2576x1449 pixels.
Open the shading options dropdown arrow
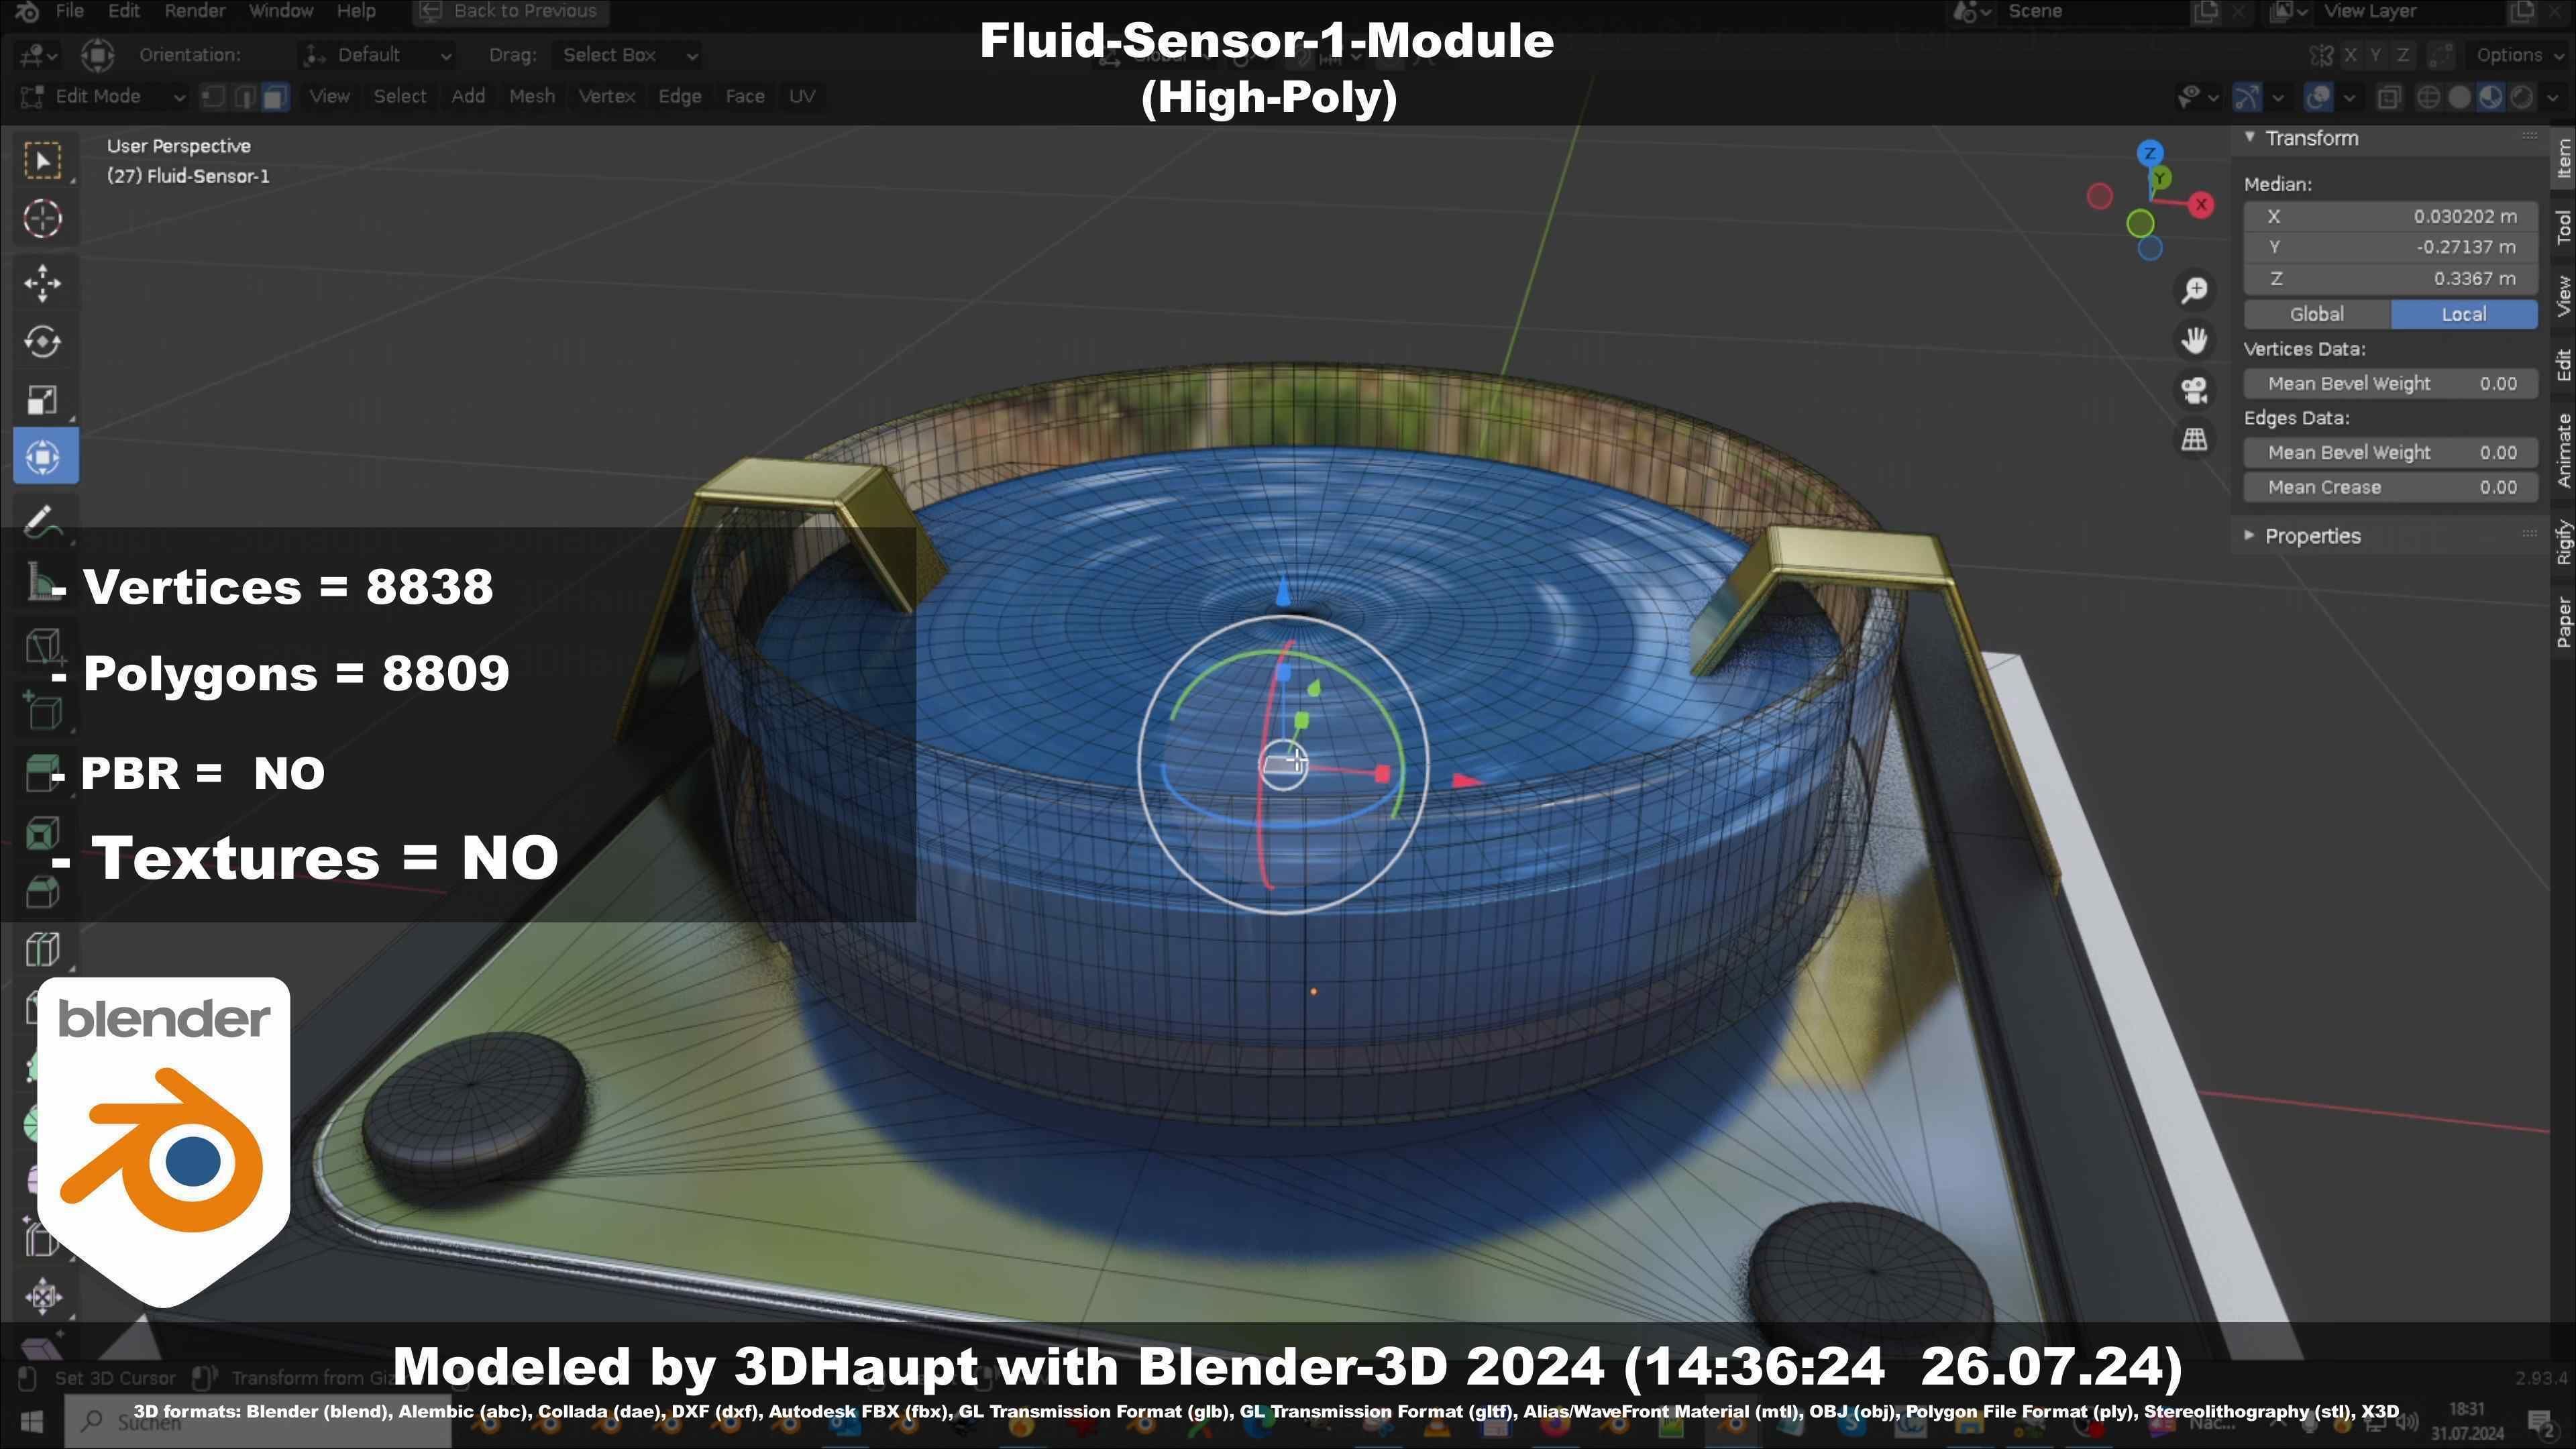click(2553, 97)
